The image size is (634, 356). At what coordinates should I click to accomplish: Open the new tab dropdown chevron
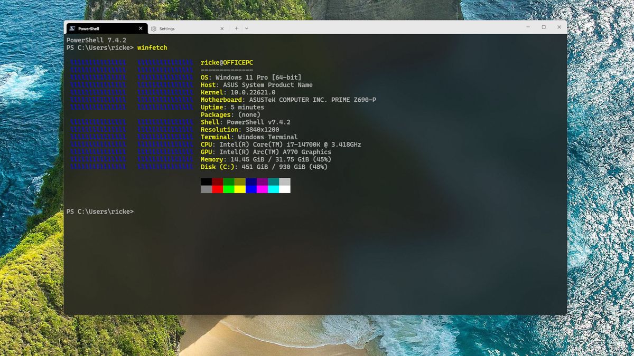click(246, 28)
